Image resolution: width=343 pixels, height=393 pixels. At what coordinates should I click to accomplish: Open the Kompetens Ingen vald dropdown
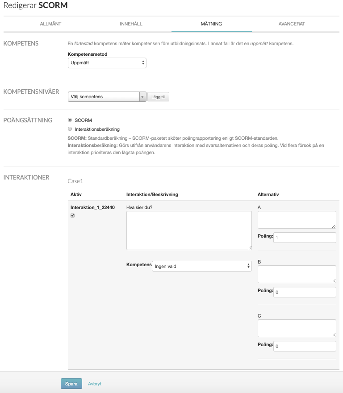coord(202,267)
